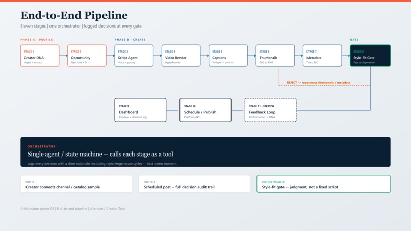Image resolution: width=411 pixels, height=231 pixels.
Task: Select the dashed Feedback Loop stretch box
Action: pyautogui.click(x=270, y=110)
